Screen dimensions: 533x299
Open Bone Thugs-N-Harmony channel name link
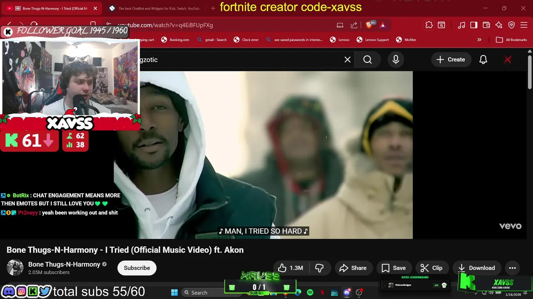point(64,265)
